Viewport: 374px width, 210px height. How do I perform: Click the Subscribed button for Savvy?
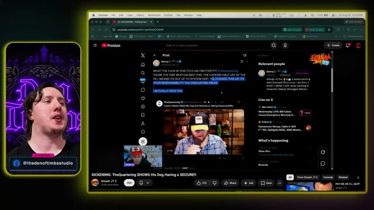[302, 73]
